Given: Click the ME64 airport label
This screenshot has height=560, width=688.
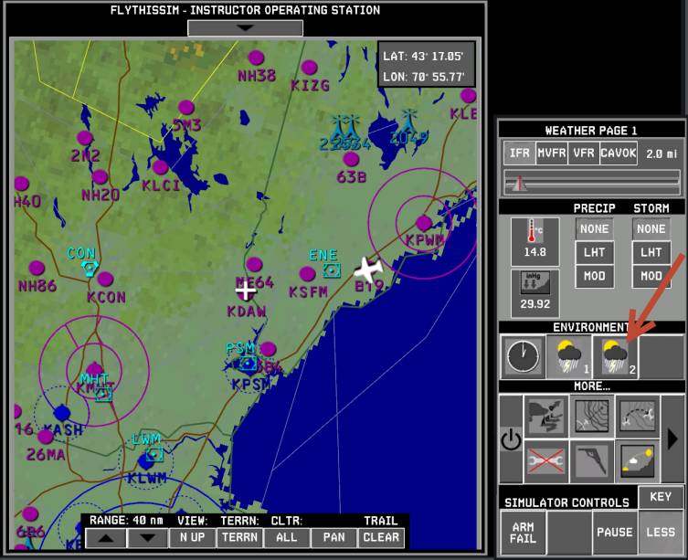Looking at the screenshot, I should tap(255, 282).
